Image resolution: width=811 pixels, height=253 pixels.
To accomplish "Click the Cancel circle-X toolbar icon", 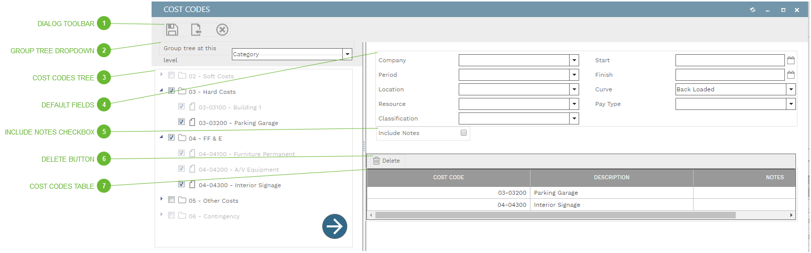I will 222,30.
